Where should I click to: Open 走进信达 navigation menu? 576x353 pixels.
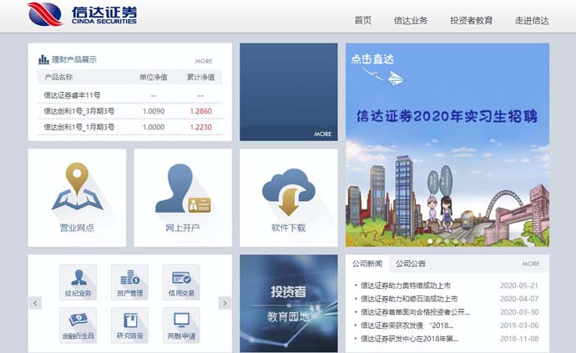tap(532, 20)
